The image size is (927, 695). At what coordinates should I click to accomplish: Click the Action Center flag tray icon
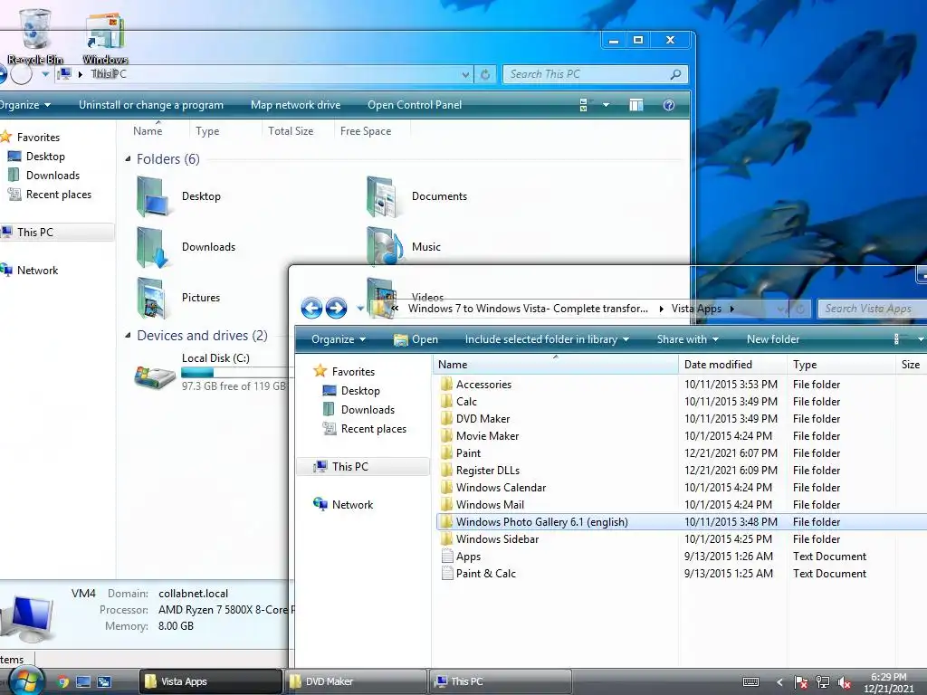point(800,682)
